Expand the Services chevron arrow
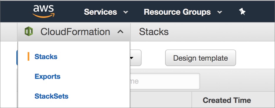The height and width of the screenshot is (108, 275). tap(126, 12)
